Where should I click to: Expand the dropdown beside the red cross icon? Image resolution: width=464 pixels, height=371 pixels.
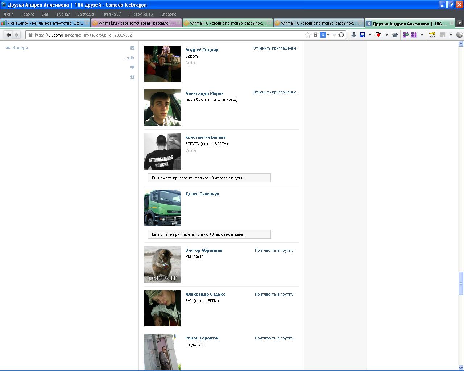point(386,35)
